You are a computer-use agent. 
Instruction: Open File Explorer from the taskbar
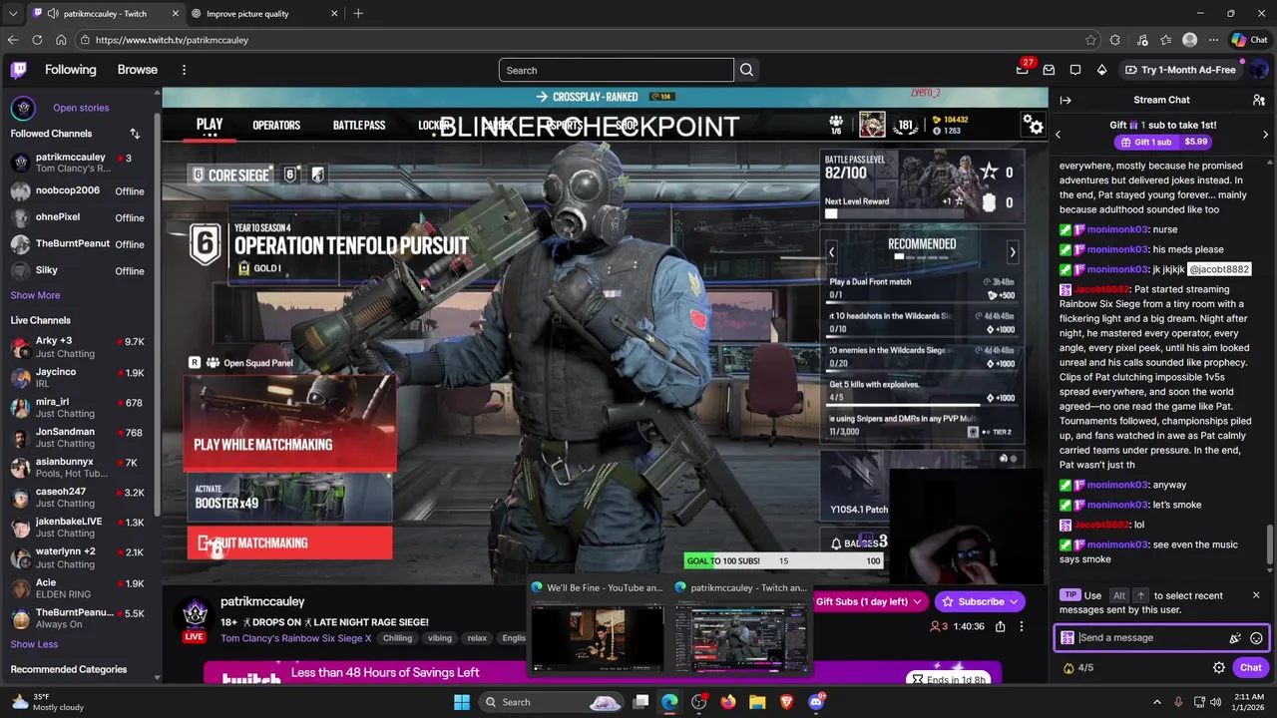pos(757,702)
